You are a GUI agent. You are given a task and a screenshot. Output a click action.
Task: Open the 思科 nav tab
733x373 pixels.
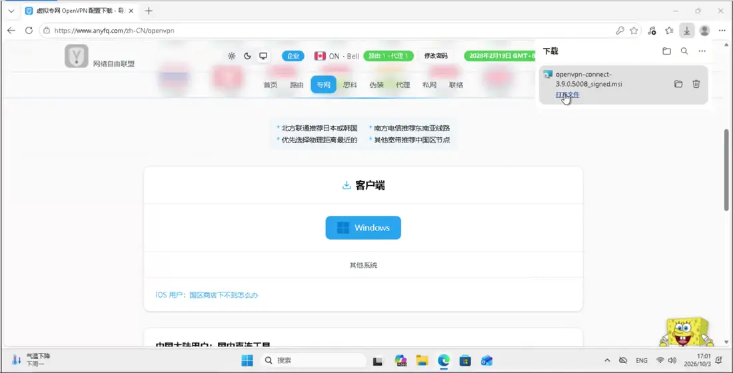point(350,85)
